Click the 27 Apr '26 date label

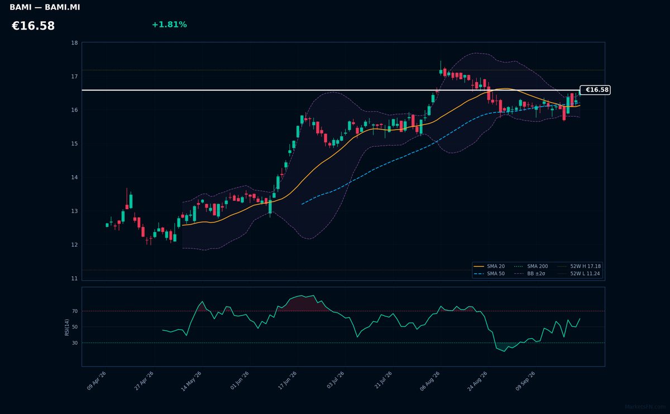[x=144, y=381]
